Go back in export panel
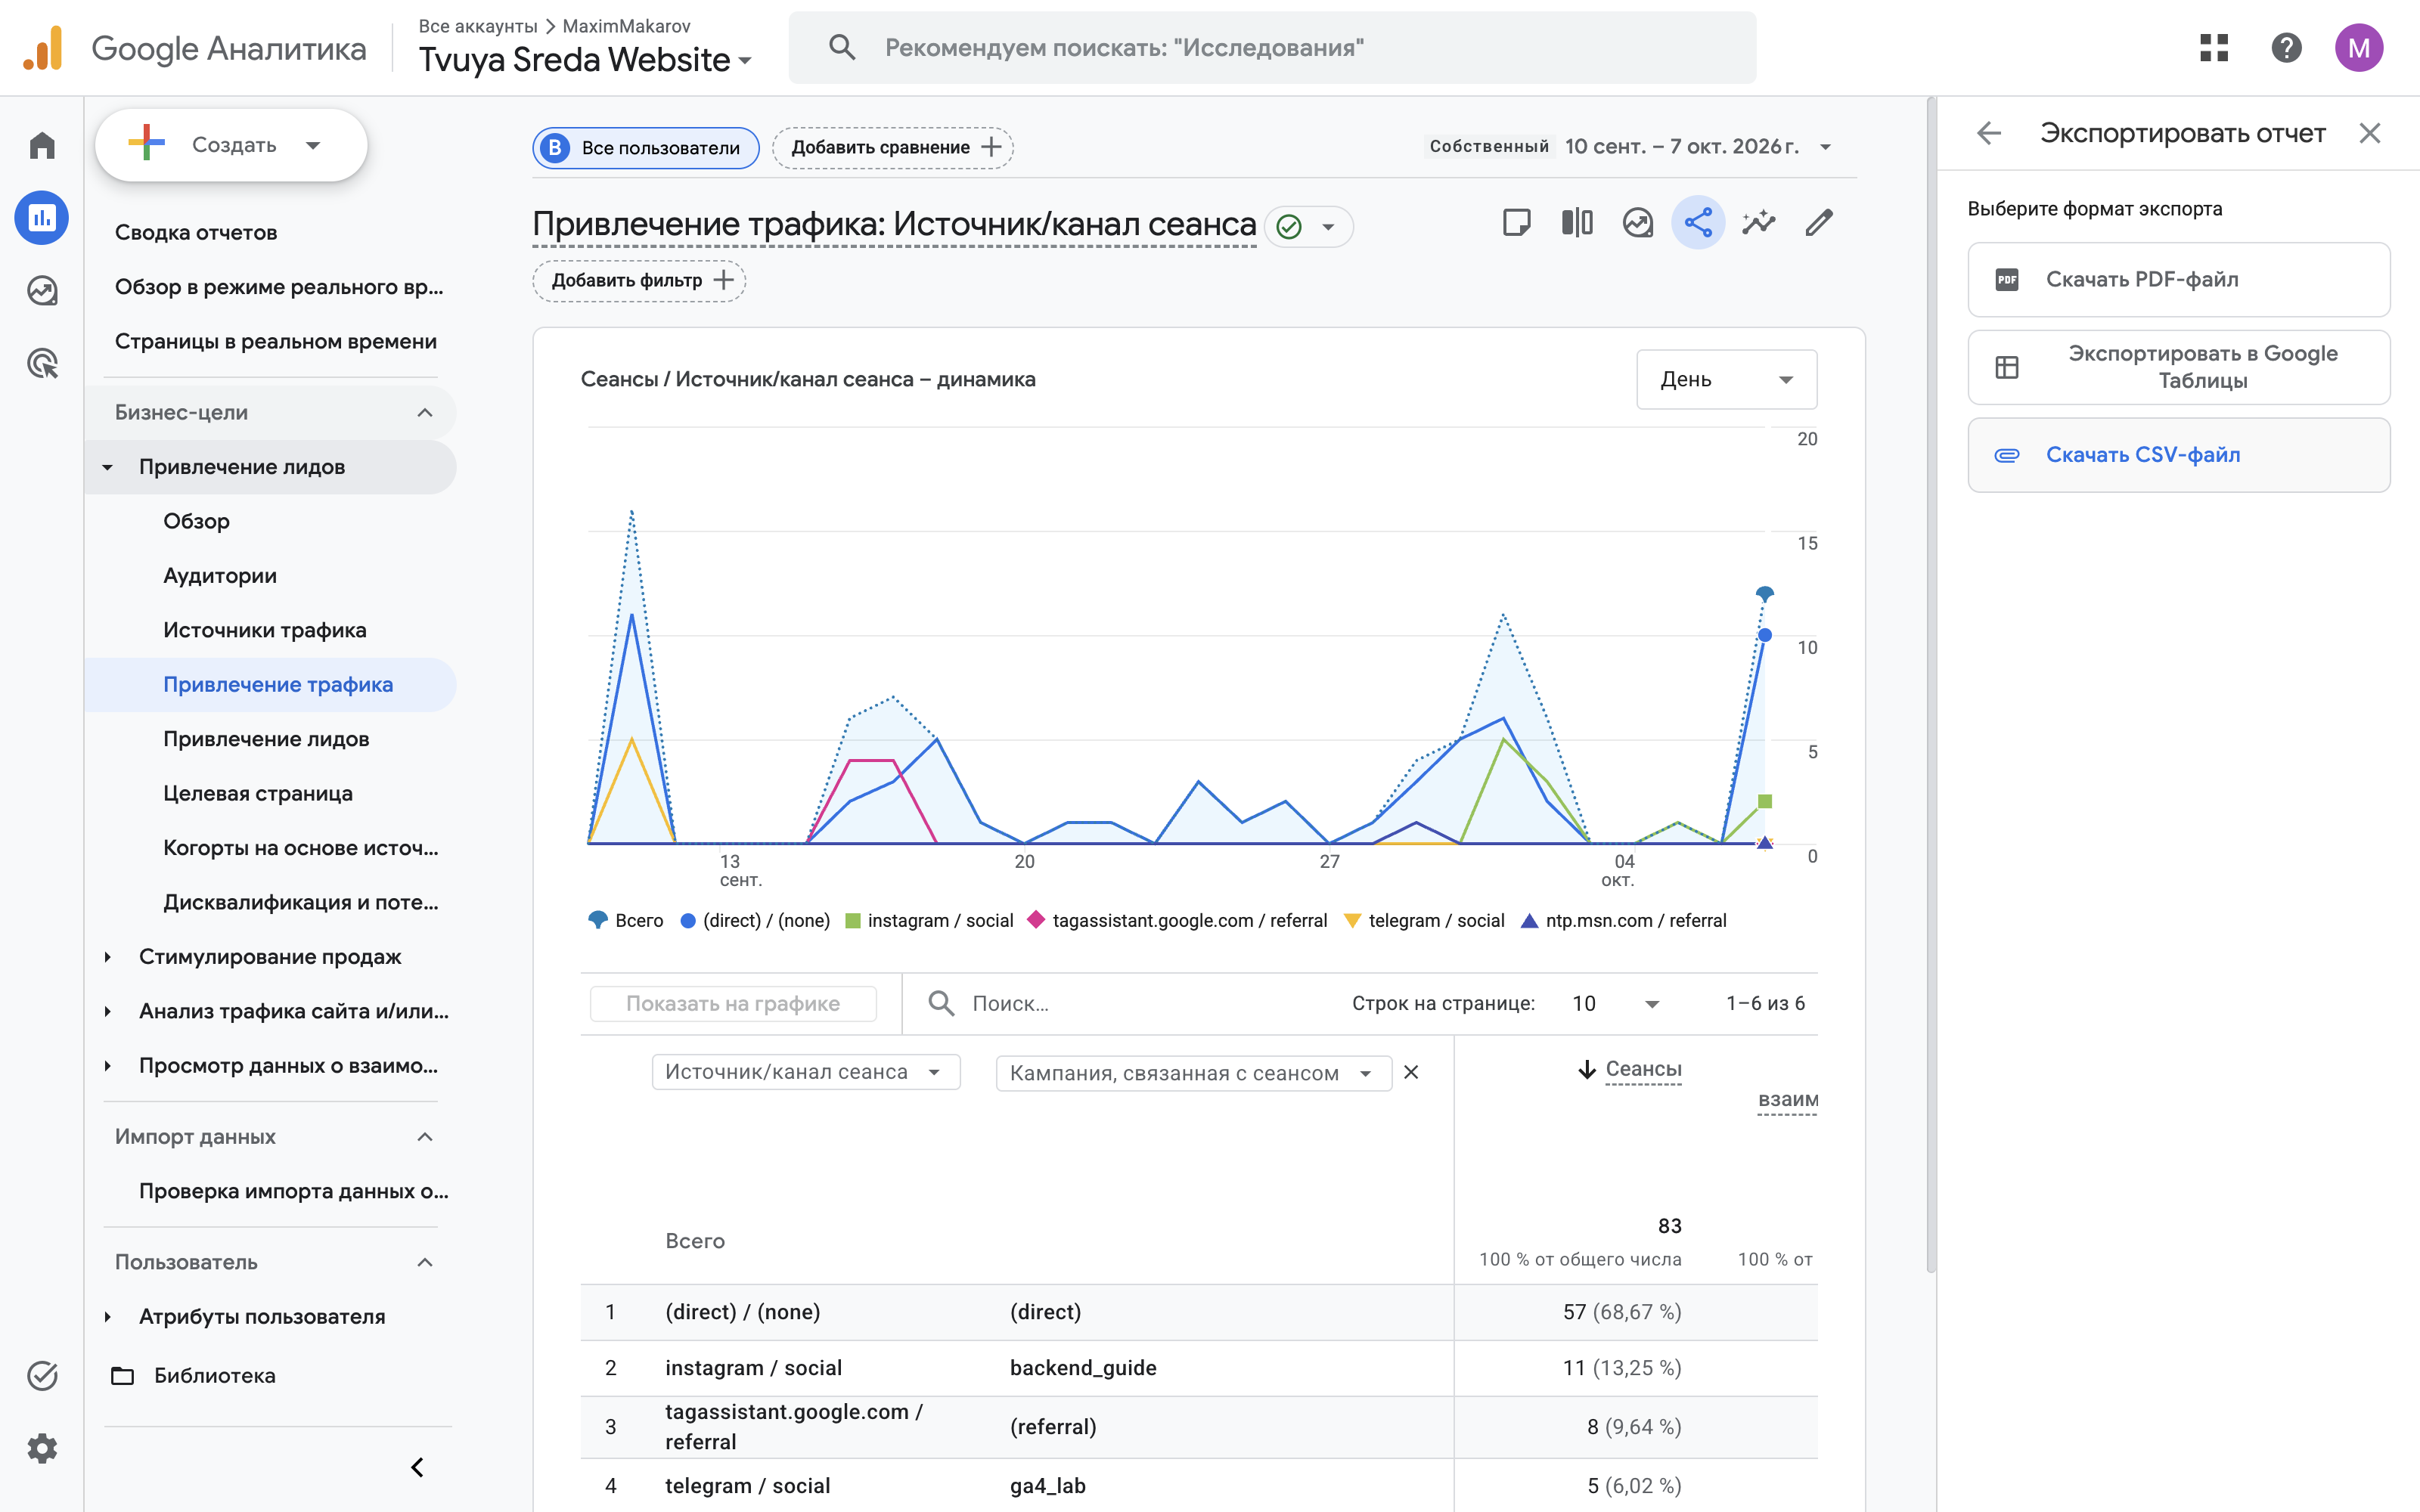This screenshot has height=1512, width=2420. [1989, 133]
